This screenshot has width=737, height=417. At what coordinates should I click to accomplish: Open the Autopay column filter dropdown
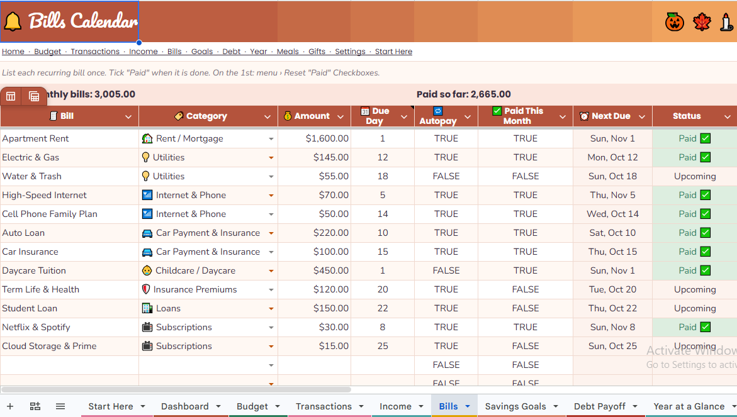tap(468, 117)
